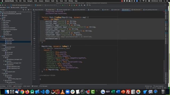Open PowerPoint from the Dock
Viewport: 170px width, 95px height.
click(x=123, y=92)
